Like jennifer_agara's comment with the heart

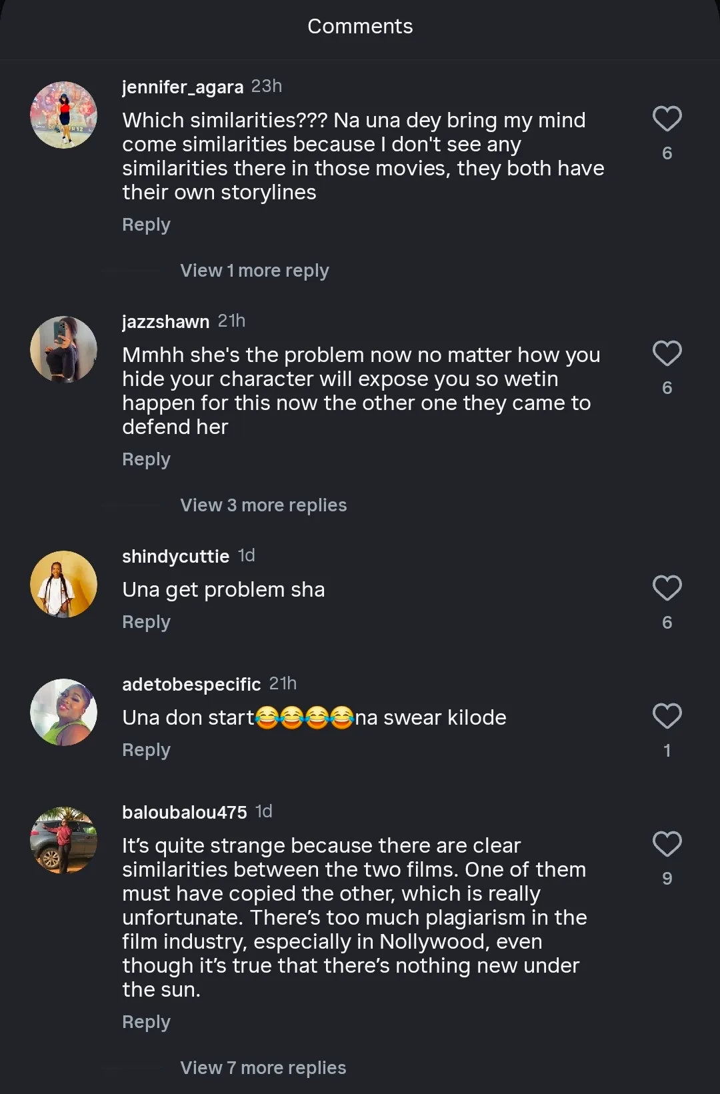pyautogui.click(x=667, y=119)
